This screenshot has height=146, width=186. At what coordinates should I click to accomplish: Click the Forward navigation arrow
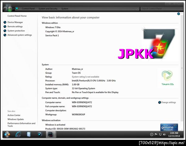pyautogui.click(x=10, y=9)
